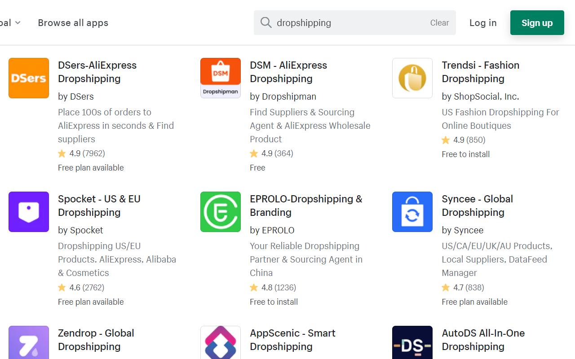Image resolution: width=575 pixels, height=359 pixels.
Task: Click the AppScenic diamond logo icon
Action: [x=220, y=346]
